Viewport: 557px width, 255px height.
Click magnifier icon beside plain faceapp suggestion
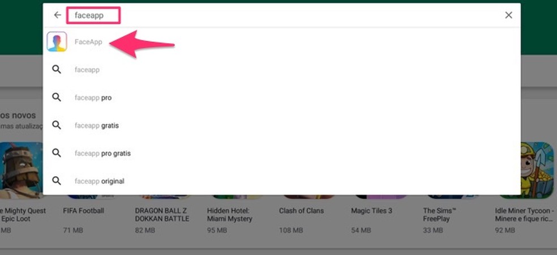click(57, 70)
